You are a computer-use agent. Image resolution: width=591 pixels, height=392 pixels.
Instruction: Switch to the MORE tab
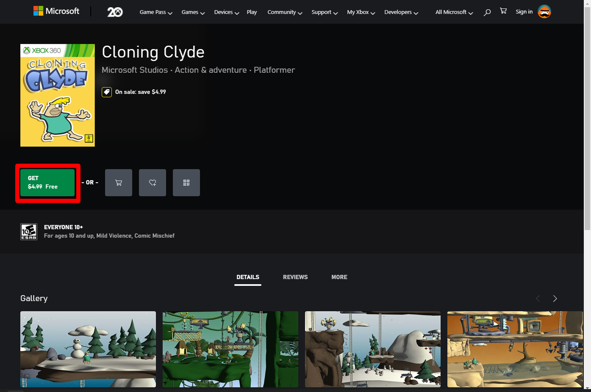pyautogui.click(x=339, y=277)
